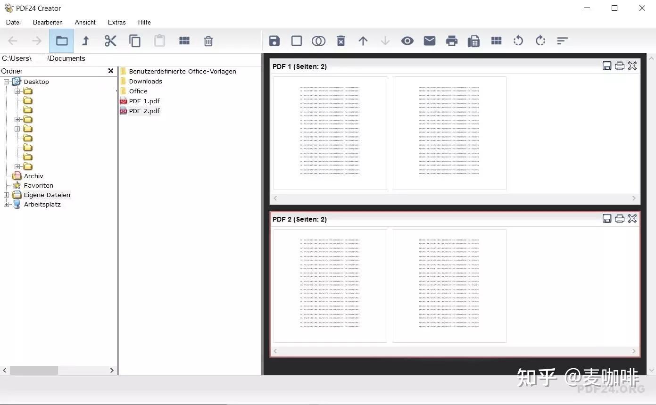Open the Extras menu
The image size is (656, 405).
pos(116,22)
